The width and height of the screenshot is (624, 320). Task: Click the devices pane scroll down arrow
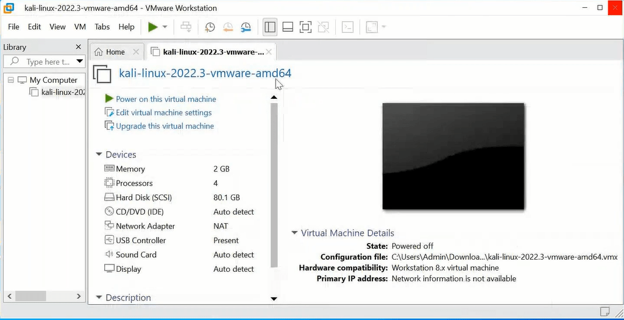274,299
